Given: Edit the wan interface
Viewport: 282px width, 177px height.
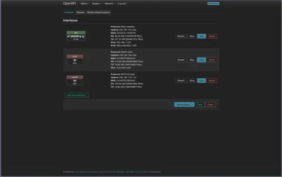Looking at the screenshot, I should [x=202, y=60].
